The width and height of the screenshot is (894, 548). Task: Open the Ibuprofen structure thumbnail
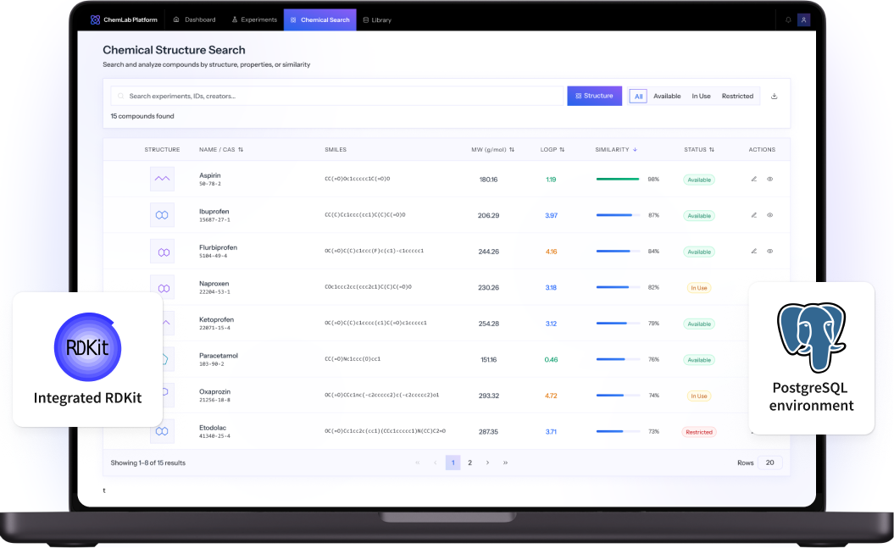pos(162,215)
